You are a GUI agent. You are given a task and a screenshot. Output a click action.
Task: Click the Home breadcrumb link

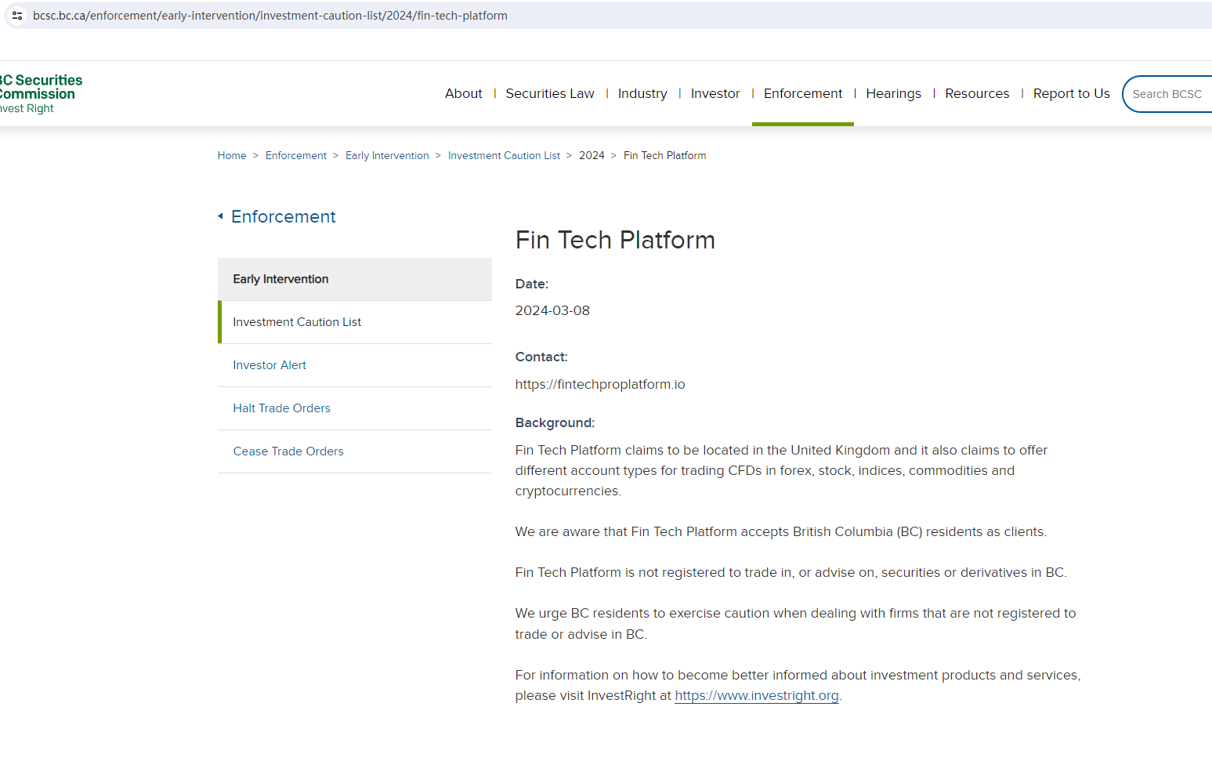(232, 156)
